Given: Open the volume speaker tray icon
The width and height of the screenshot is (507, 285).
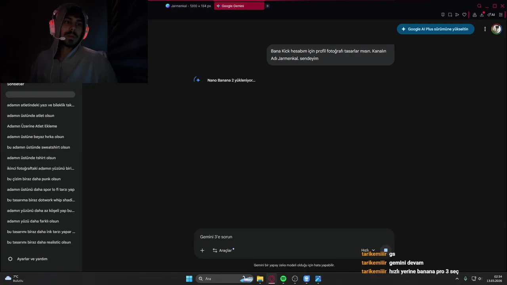Looking at the screenshot, I should coord(480,279).
